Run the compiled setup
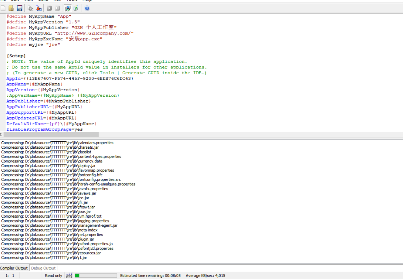 click(49, 8)
